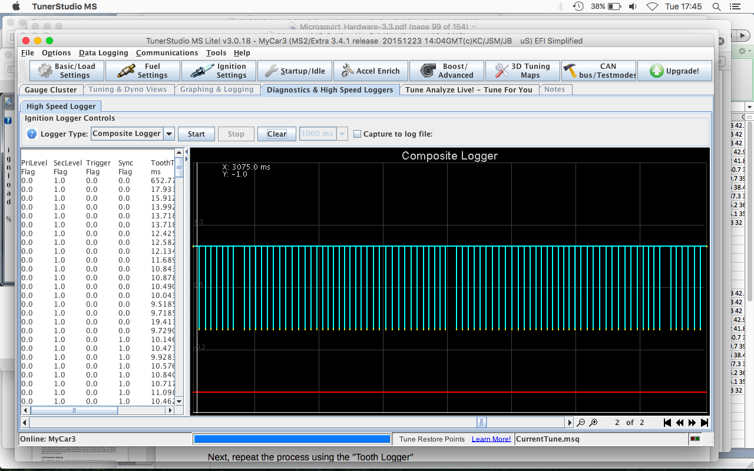Screen dimensions: 754x471
Task: Switch to the Notes tab
Action: pyautogui.click(x=554, y=89)
